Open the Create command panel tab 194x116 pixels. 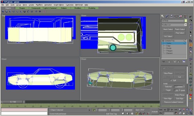tap(162, 16)
